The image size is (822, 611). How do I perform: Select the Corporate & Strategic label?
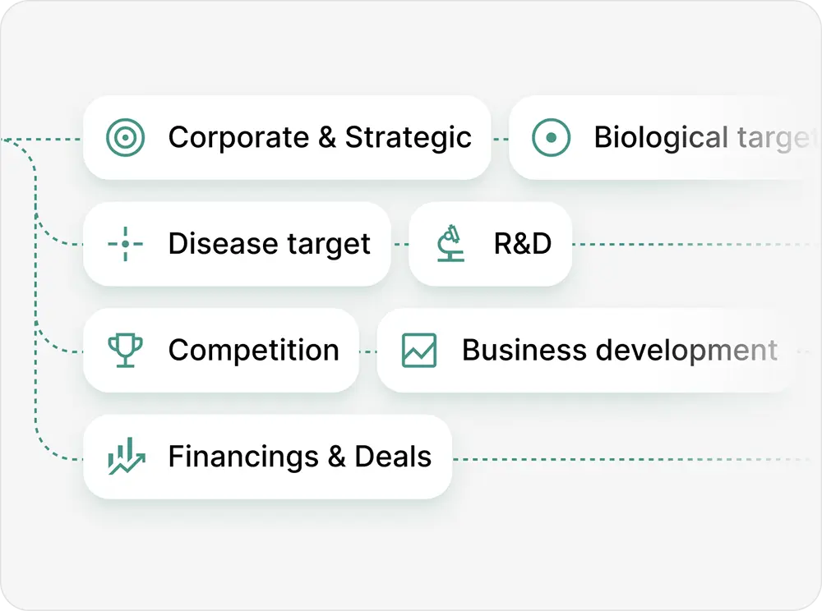(320, 138)
